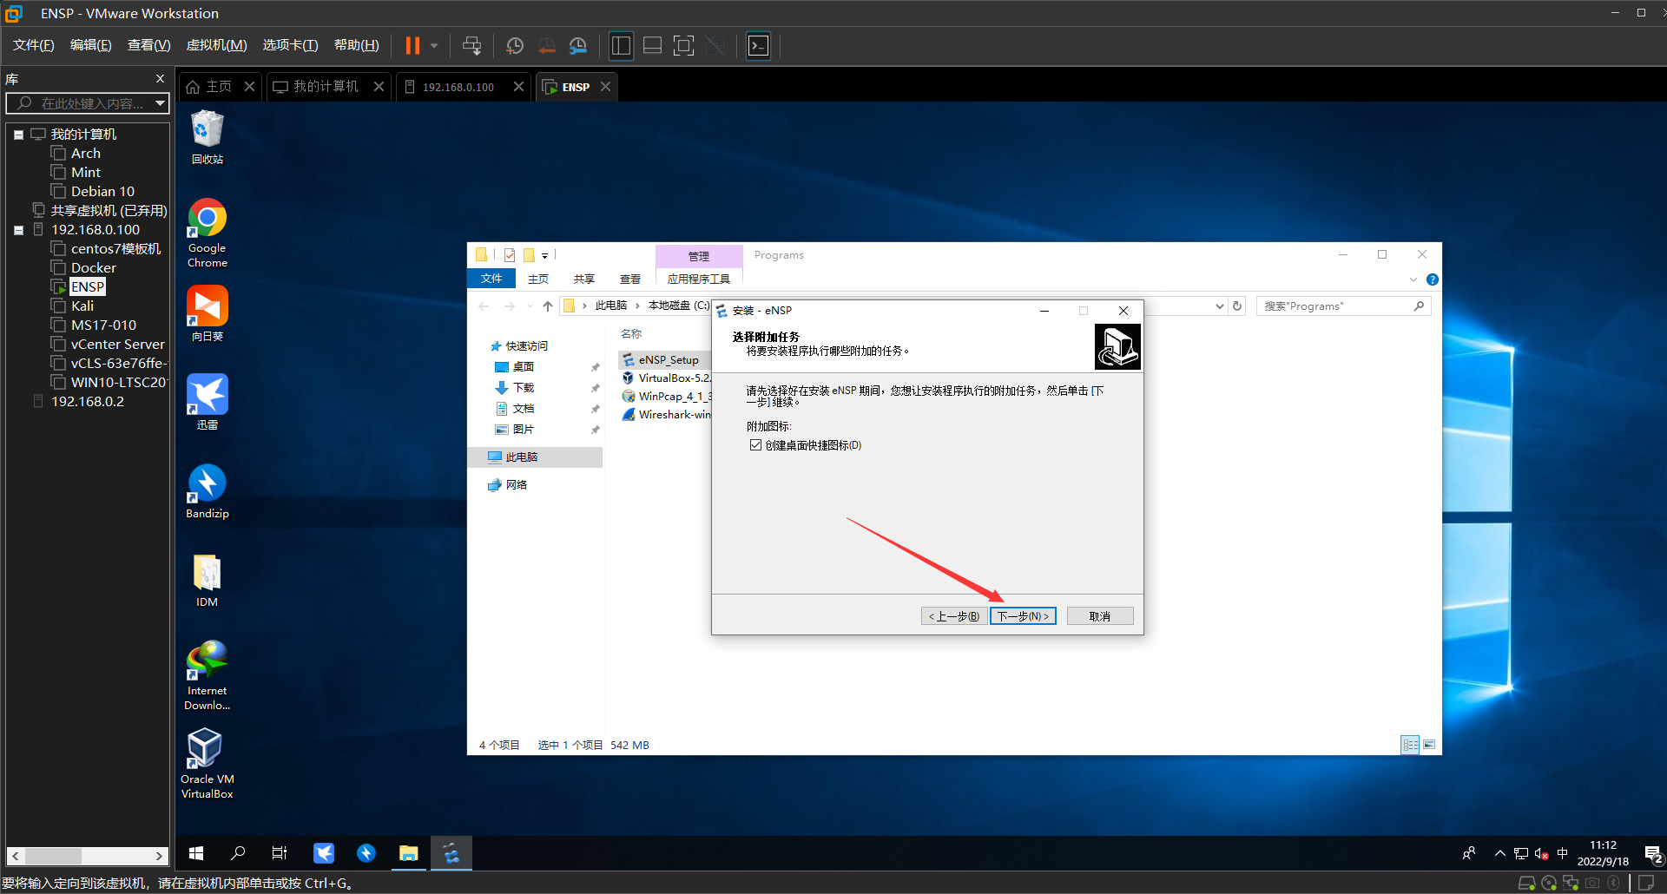Collapse the 我的计算机 tree node
The image size is (1667, 894).
coord(18,135)
